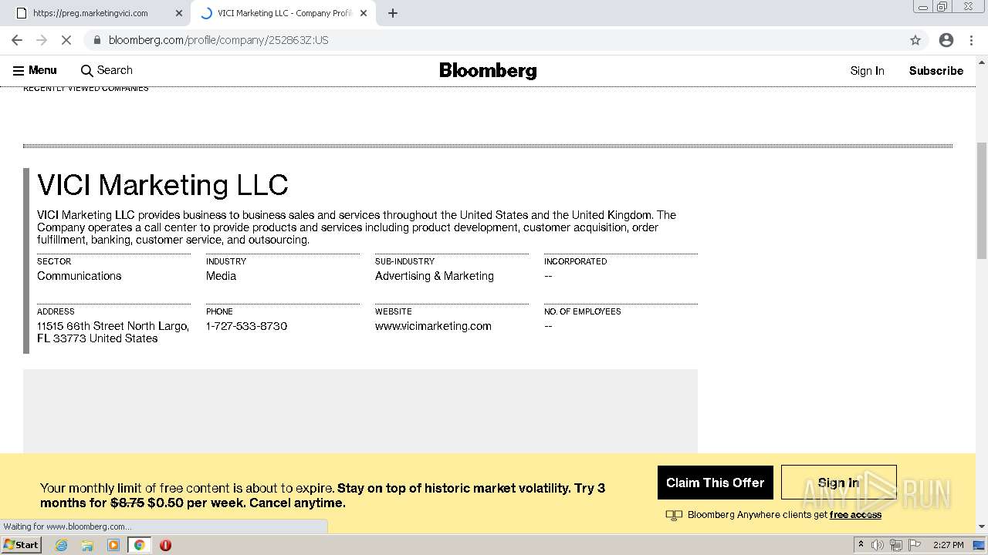Click the address bar URL field
Viewport: 988px width, 555px height.
(463, 40)
